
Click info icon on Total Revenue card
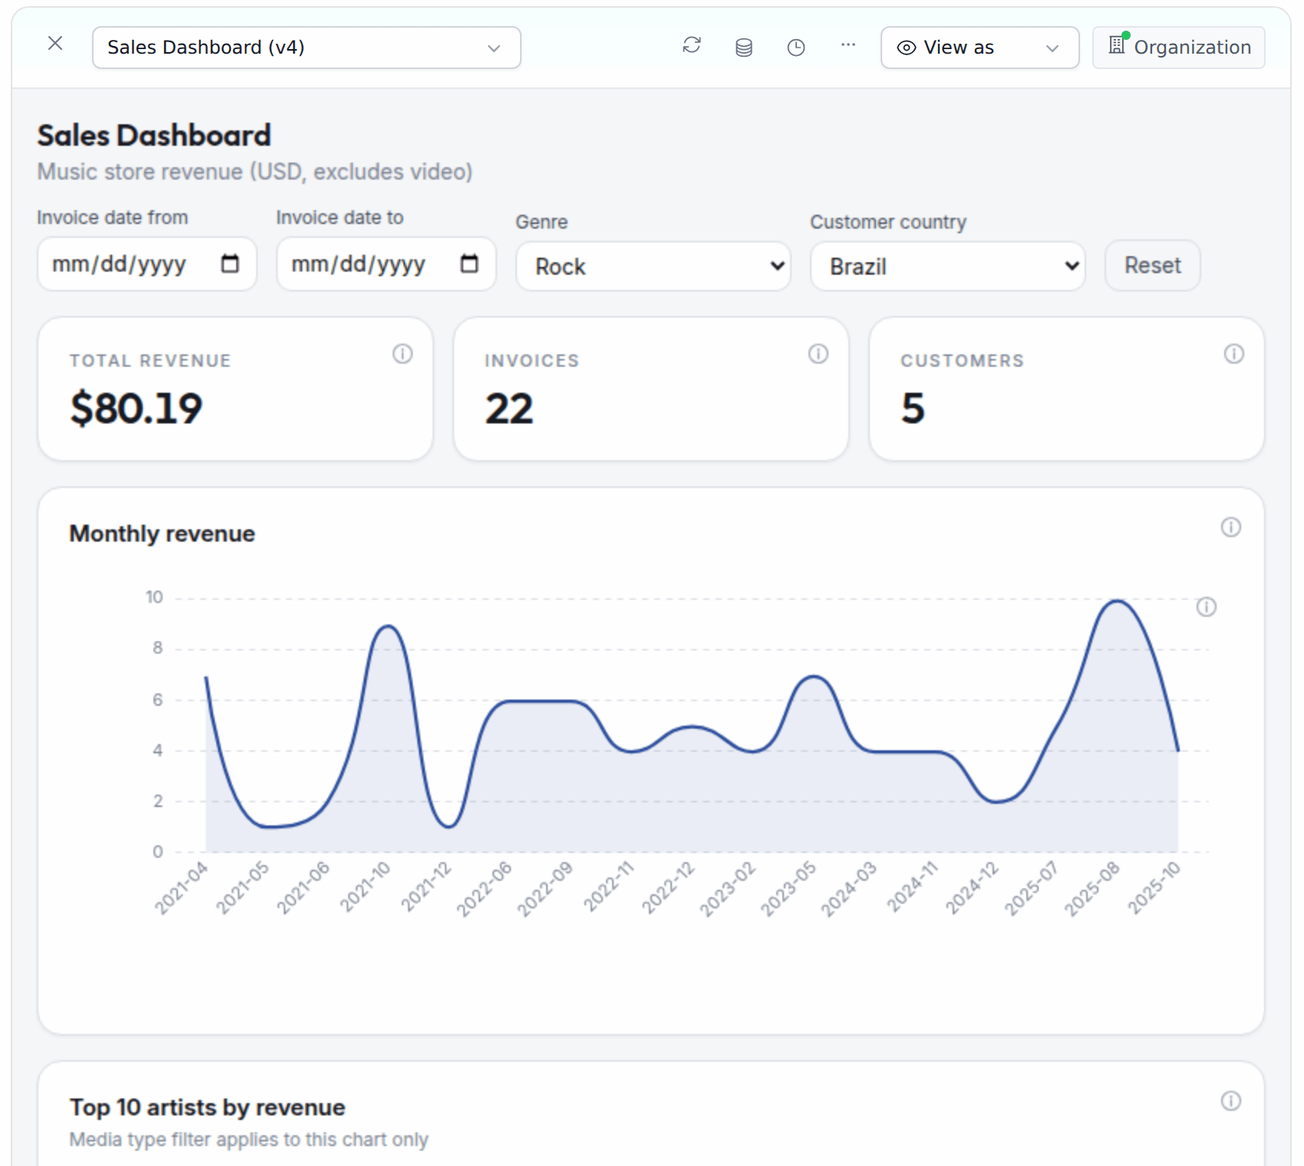click(403, 354)
